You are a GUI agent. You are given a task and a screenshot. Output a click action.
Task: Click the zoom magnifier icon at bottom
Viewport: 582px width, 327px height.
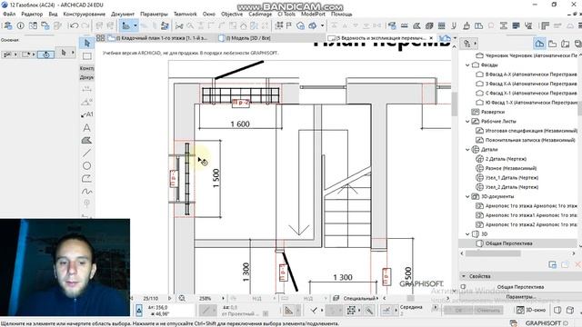(x=182, y=298)
